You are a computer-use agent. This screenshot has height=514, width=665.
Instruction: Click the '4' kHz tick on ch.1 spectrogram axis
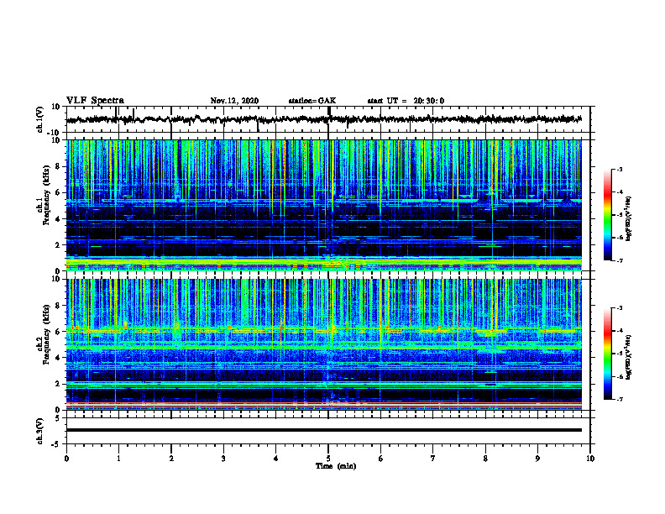[59, 219]
